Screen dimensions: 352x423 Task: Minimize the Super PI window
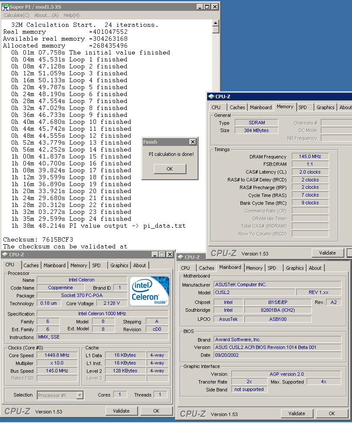(x=199, y=6)
